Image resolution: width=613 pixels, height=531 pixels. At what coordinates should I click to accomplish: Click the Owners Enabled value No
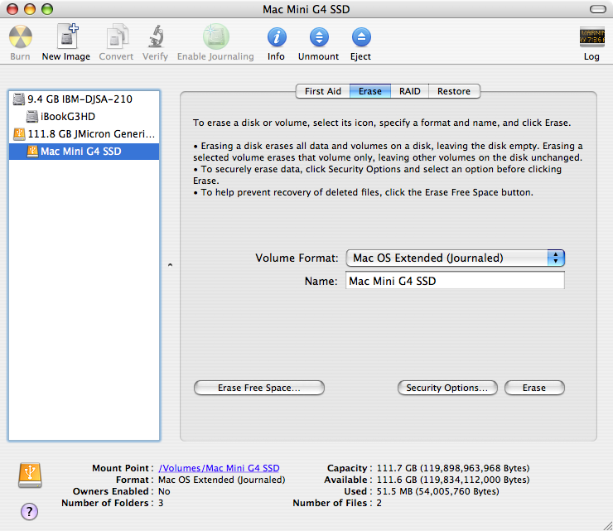164,491
